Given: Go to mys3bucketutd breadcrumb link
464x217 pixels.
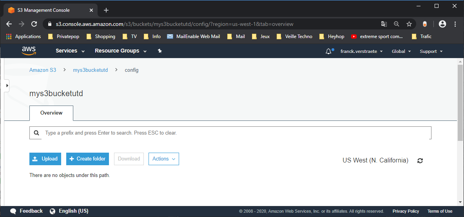Looking at the screenshot, I should tap(91, 70).
